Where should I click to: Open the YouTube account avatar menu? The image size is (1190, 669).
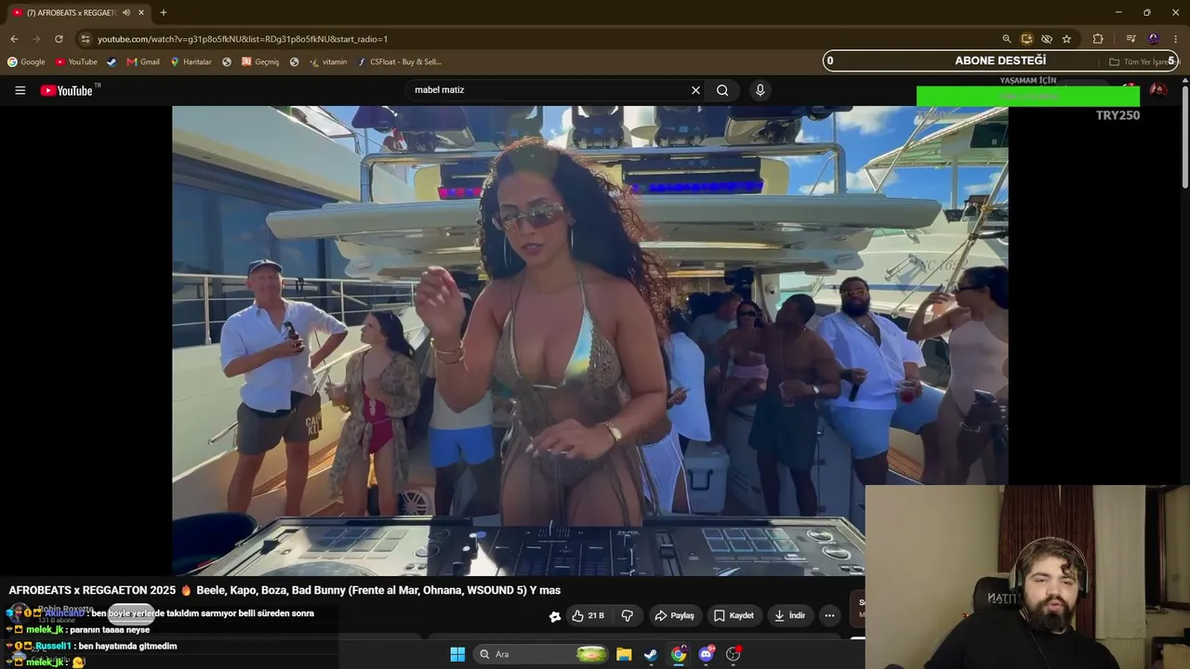click(1158, 90)
